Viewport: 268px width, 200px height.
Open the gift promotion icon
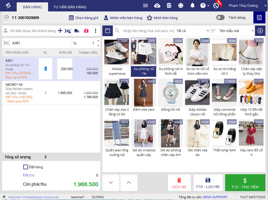86,31
